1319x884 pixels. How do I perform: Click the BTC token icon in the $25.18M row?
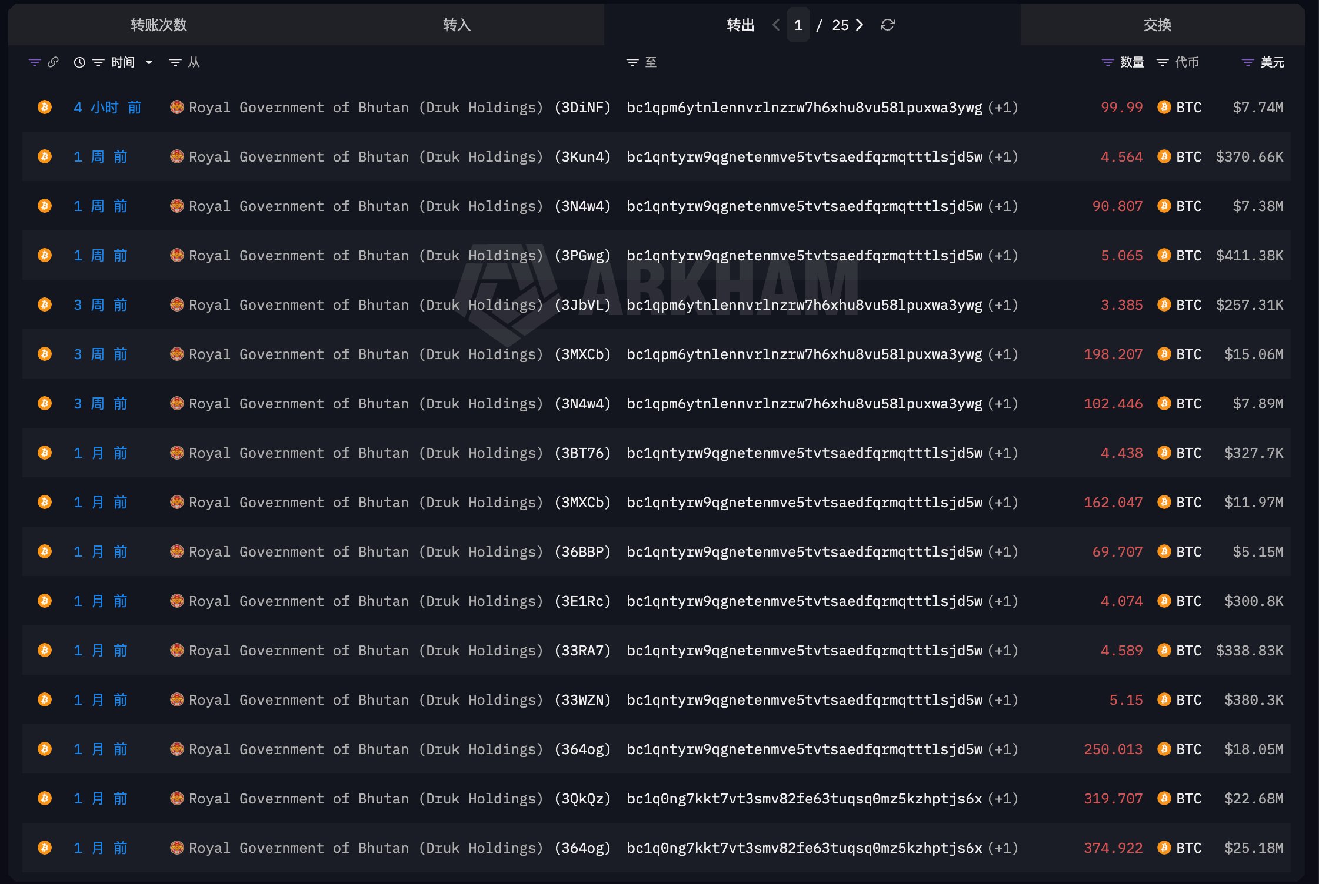(x=1164, y=848)
